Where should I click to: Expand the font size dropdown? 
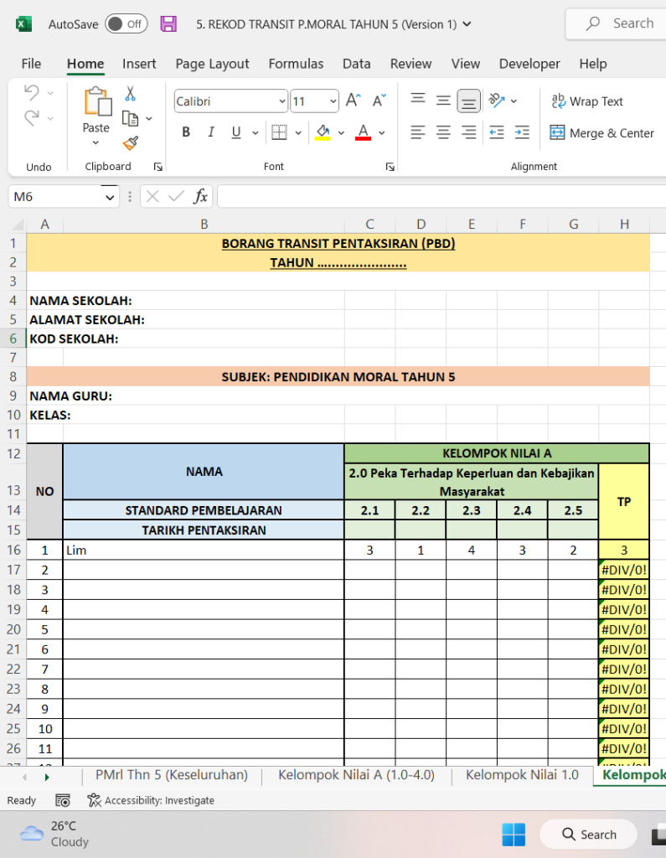click(x=333, y=101)
